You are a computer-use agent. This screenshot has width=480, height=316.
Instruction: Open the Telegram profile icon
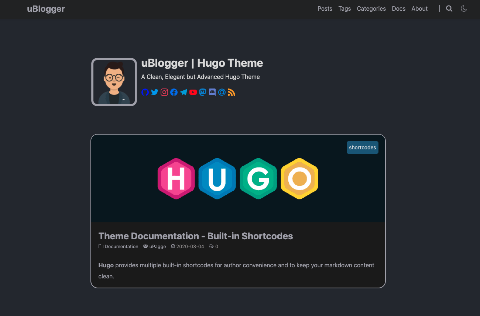pos(184,92)
